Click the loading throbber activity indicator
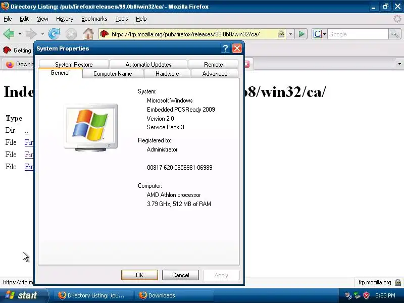The height and width of the screenshot is (303, 404). pos(397,19)
